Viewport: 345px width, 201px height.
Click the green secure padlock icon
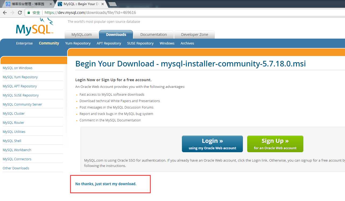(29, 13)
